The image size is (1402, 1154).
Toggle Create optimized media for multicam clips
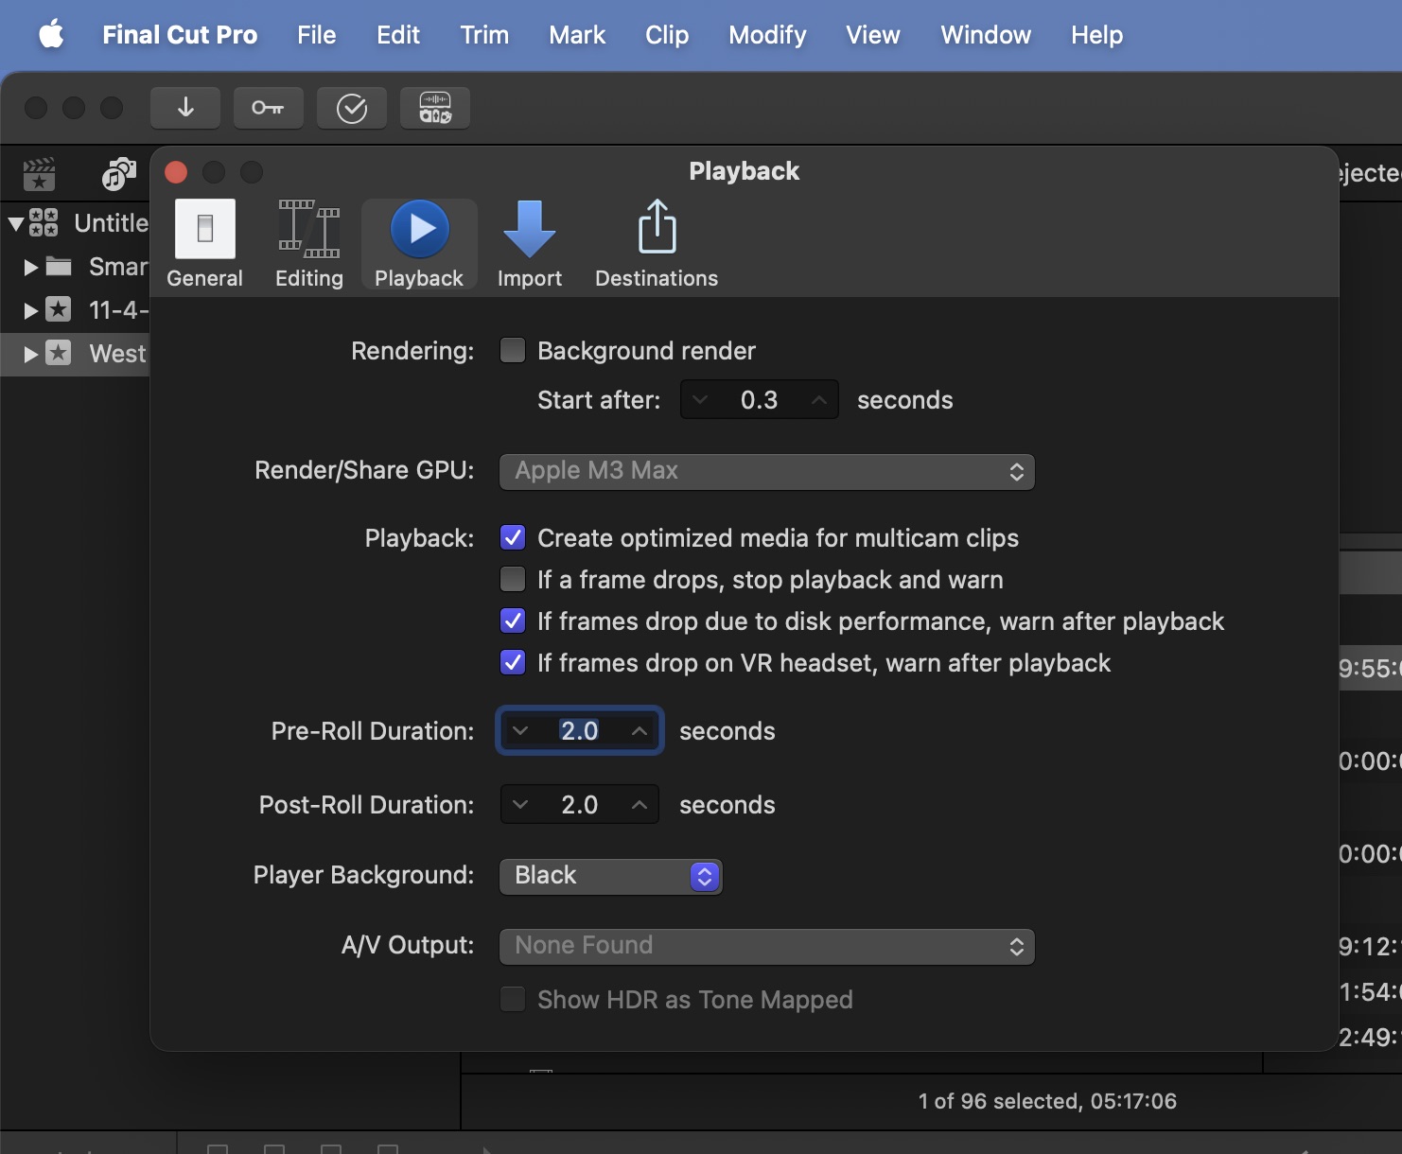513,538
